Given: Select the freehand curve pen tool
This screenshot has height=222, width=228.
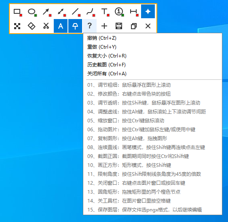Looking at the screenshot, I should click(x=90, y=11).
